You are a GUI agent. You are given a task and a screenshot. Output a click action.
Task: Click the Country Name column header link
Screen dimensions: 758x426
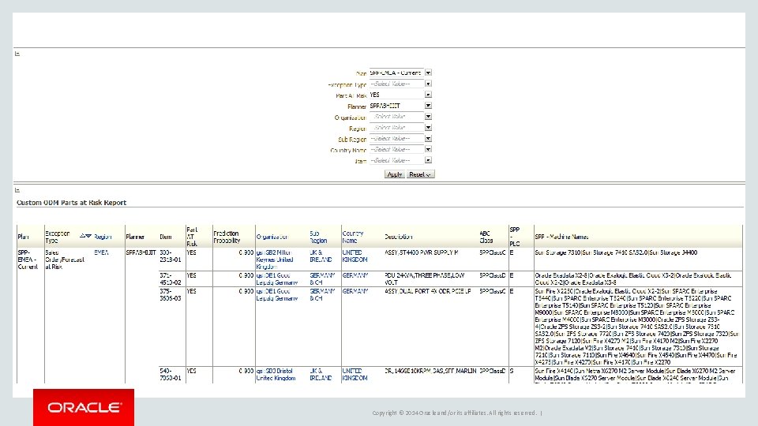point(353,237)
